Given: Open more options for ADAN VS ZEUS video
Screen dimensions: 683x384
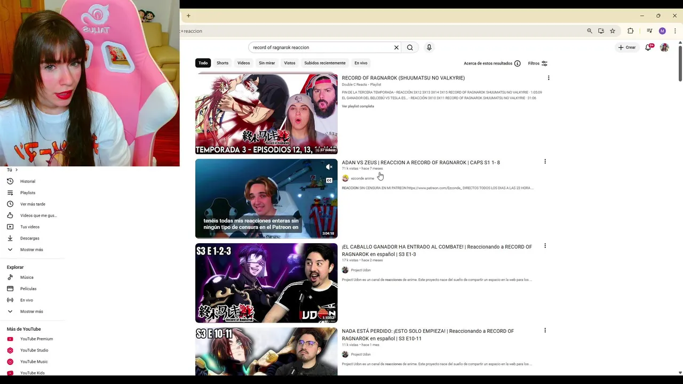Looking at the screenshot, I should click(545, 162).
